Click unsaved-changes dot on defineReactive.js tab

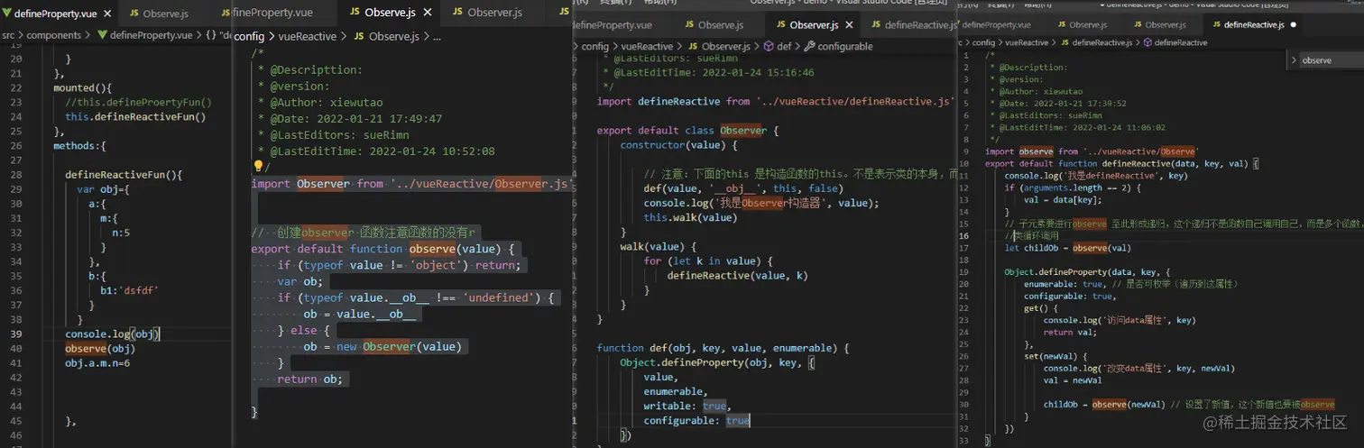[1295, 25]
